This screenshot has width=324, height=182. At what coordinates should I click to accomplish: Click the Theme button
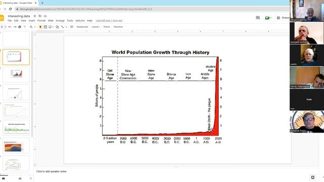coord(106,27)
